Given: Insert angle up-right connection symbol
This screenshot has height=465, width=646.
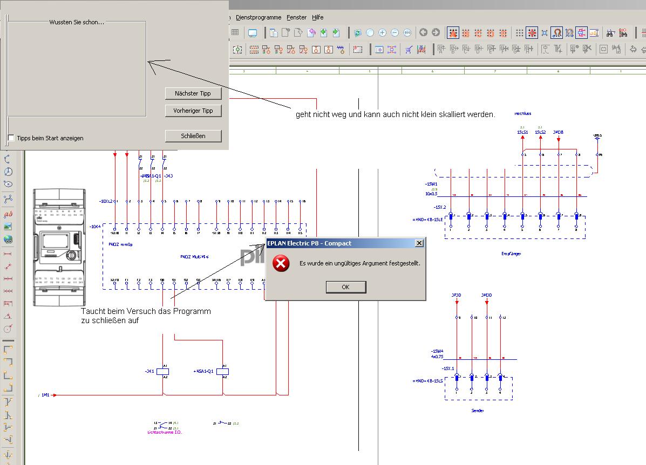Looking at the screenshot, I should (8, 375).
